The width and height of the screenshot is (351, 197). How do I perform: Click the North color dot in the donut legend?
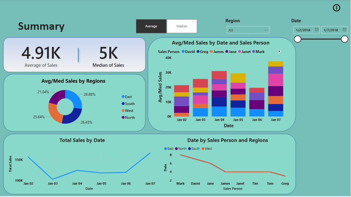(x=123, y=118)
